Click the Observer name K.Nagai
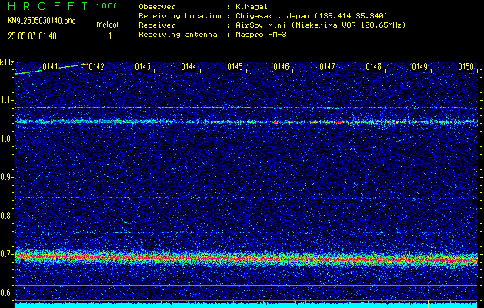The image size is (484, 308). (250, 7)
